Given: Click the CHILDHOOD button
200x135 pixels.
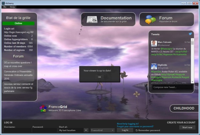Looking at the screenshot, I should tap(184, 108).
